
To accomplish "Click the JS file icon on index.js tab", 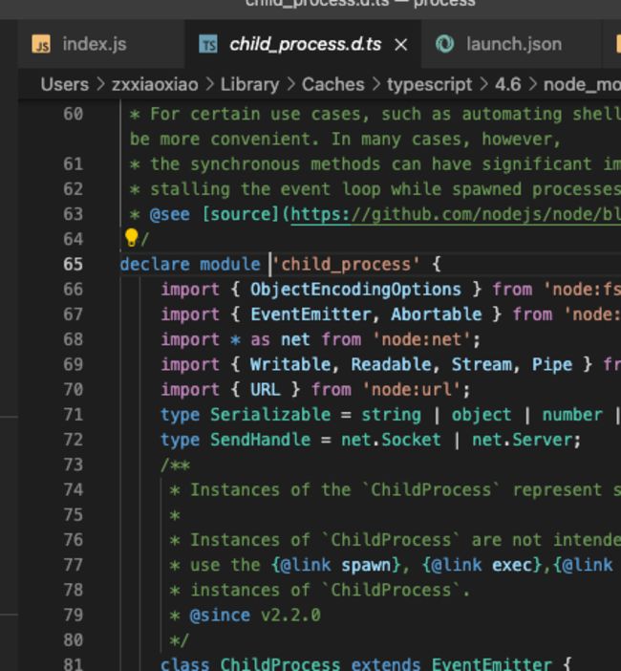I will (x=41, y=45).
